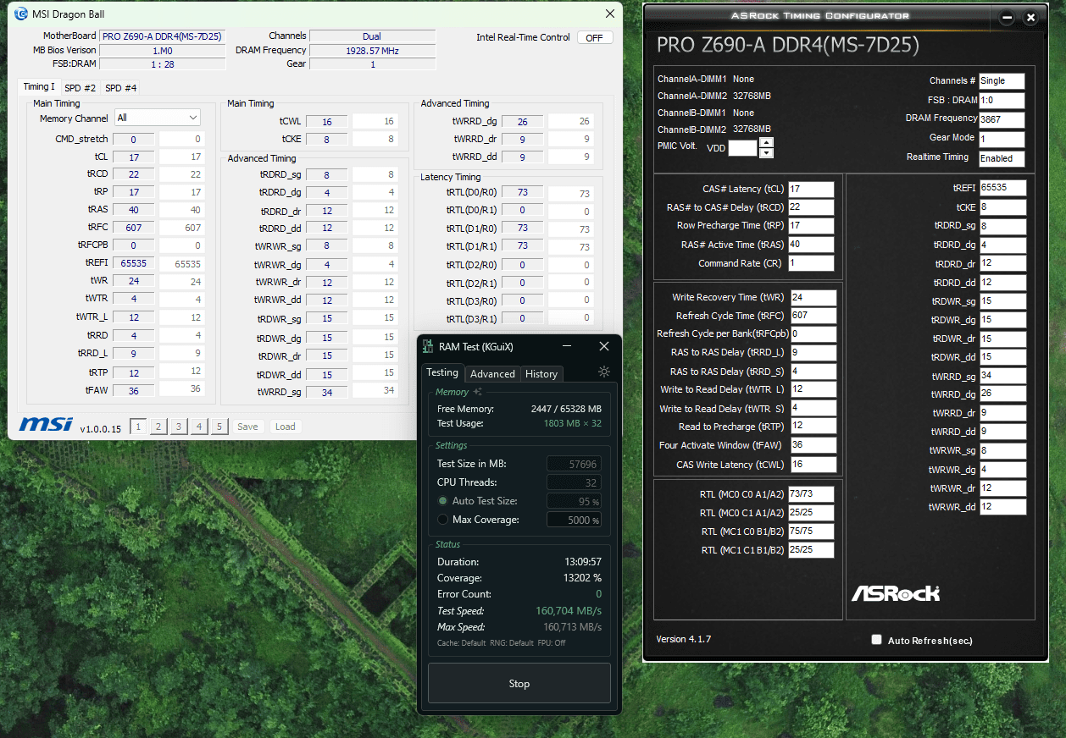Minimize the RAM Test (KGuiX) window
1066x738 pixels.
pos(565,346)
